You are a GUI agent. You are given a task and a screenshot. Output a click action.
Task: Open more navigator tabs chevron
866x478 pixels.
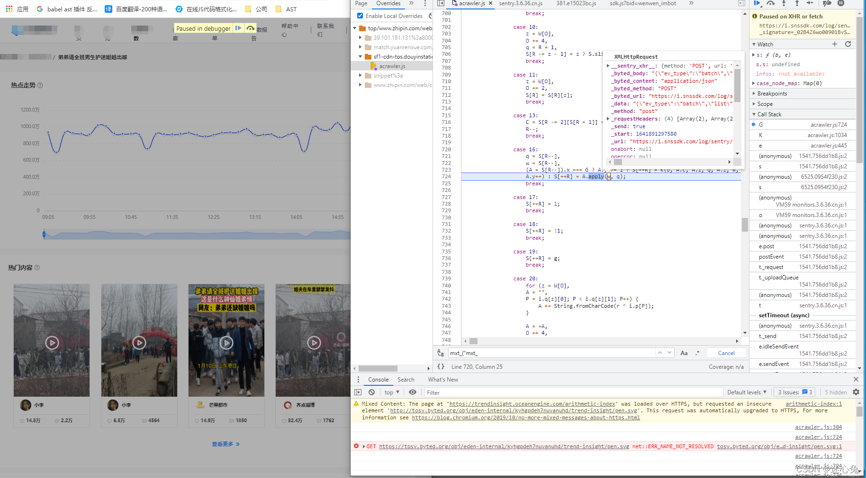click(x=411, y=3)
